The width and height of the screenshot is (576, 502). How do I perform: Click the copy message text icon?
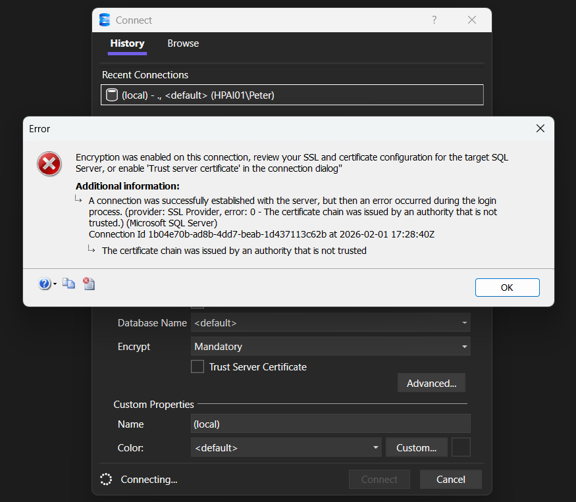click(x=68, y=284)
